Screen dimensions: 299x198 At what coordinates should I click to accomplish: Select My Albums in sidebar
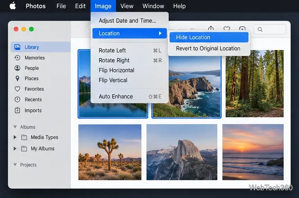(42, 149)
